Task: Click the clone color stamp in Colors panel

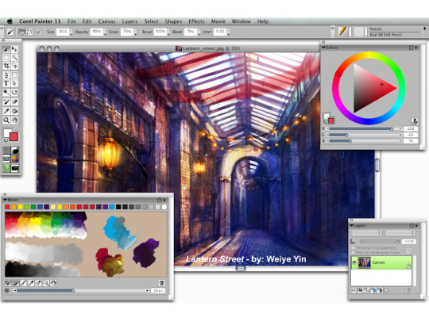Action: (414, 120)
